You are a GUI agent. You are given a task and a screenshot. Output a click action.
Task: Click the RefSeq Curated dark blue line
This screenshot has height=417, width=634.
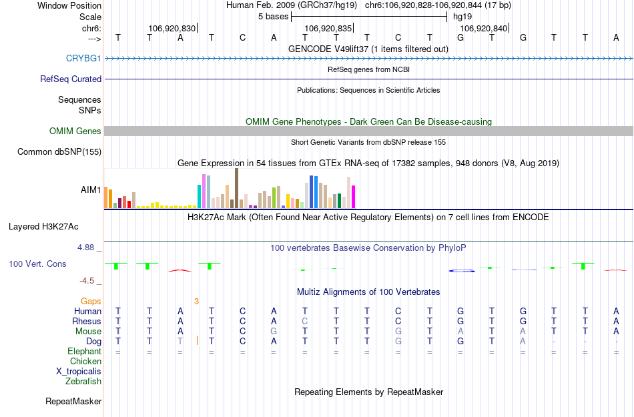tap(368, 79)
